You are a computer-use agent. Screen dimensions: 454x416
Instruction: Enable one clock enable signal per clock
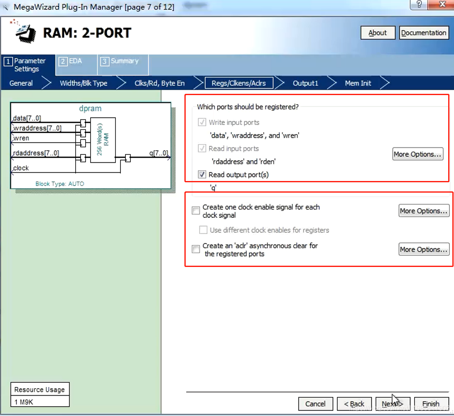click(x=196, y=210)
